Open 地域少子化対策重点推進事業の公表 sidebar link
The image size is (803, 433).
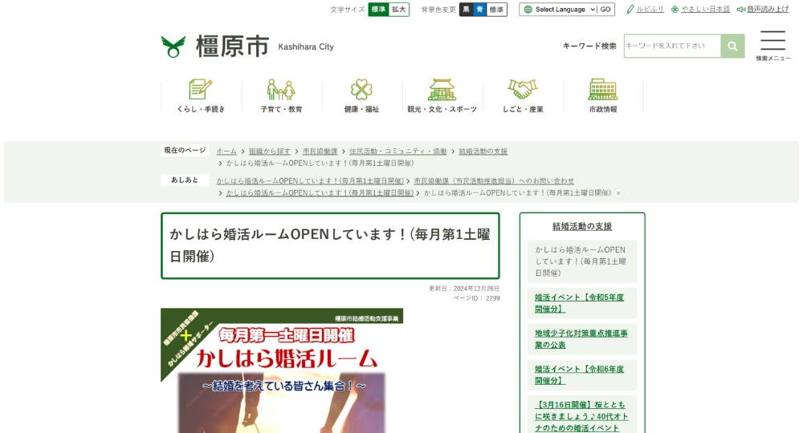[x=581, y=339]
